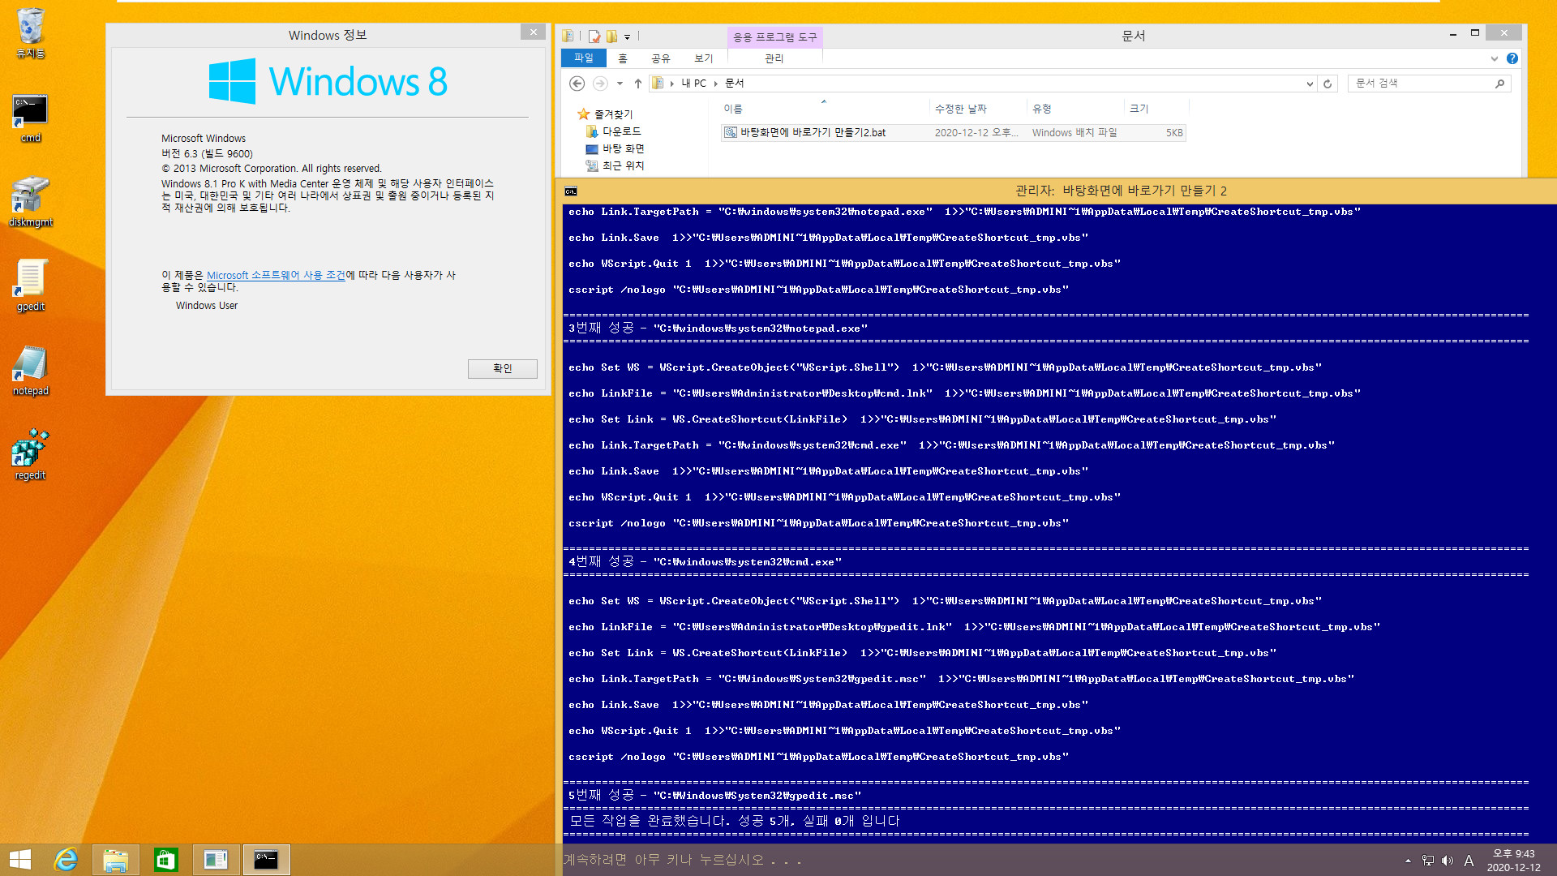Open the Microsoft 소프트웨어 사용 조건 link
The image size is (1557, 876).
(x=276, y=276)
